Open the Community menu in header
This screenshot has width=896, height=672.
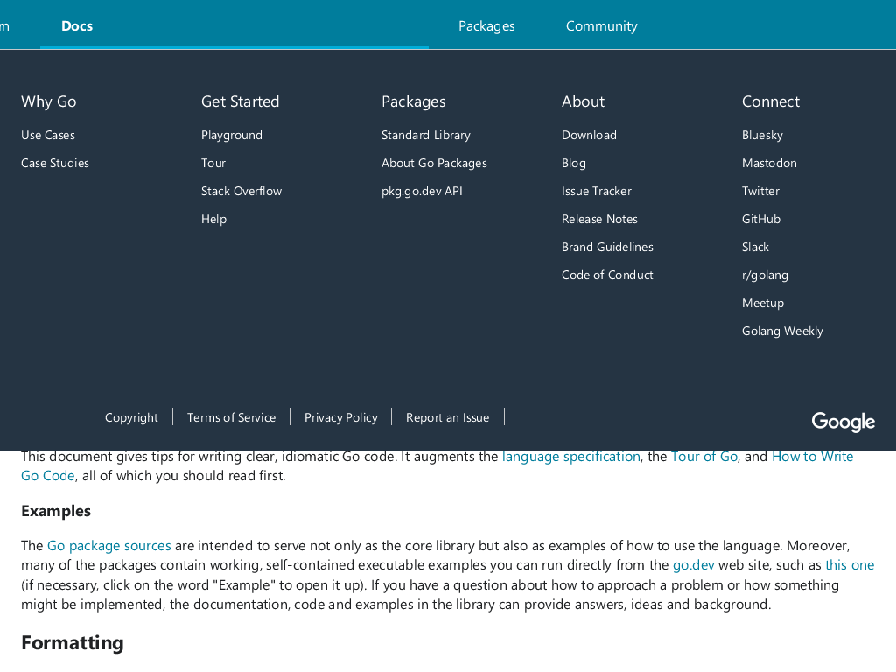pos(602,25)
